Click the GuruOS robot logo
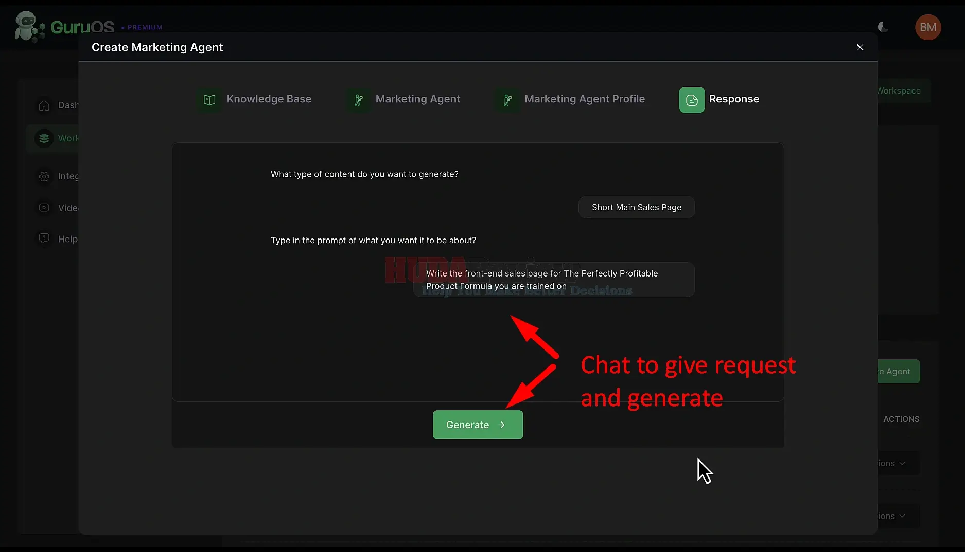The width and height of the screenshot is (965, 552). (x=29, y=26)
